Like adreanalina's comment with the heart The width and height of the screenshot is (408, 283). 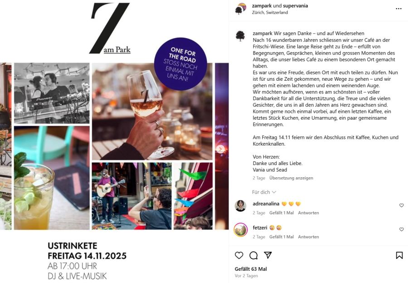[402, 205]
